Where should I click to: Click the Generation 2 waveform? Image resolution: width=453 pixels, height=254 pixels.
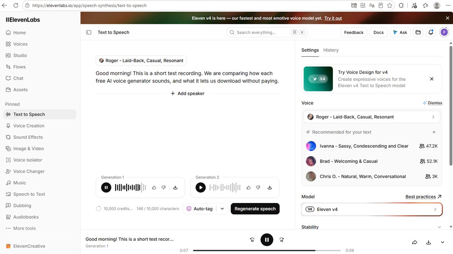pos(225,188)
